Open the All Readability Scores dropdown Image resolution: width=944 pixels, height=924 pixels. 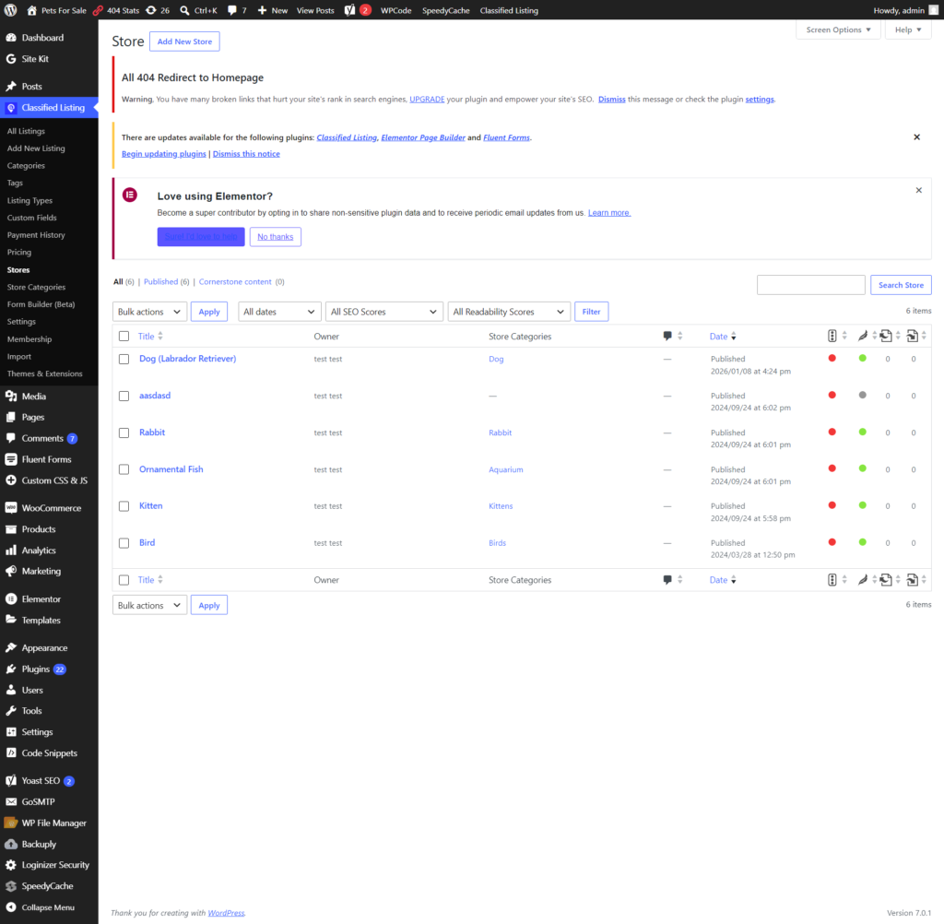tap(509, 312)
